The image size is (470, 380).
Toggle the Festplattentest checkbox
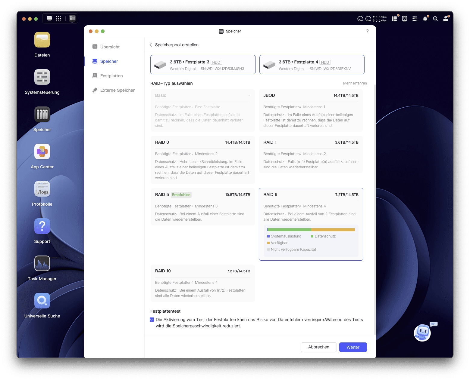click(152, 320)
